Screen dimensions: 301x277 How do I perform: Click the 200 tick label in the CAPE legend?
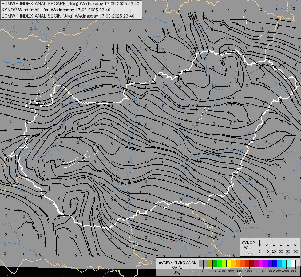(212, 271)
